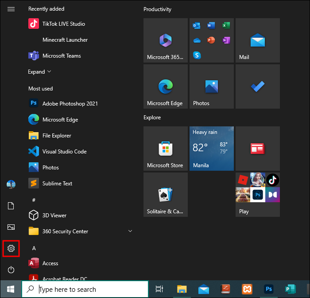Launch TikTok LIVE Studio app
The height and width of the screenshot is (298, 310).
(63, 24)
